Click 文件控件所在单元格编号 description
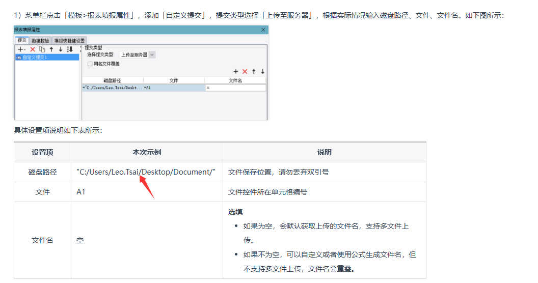Image resolution: width=538 pixels, height=283 pixels. [x=267, y=192]
